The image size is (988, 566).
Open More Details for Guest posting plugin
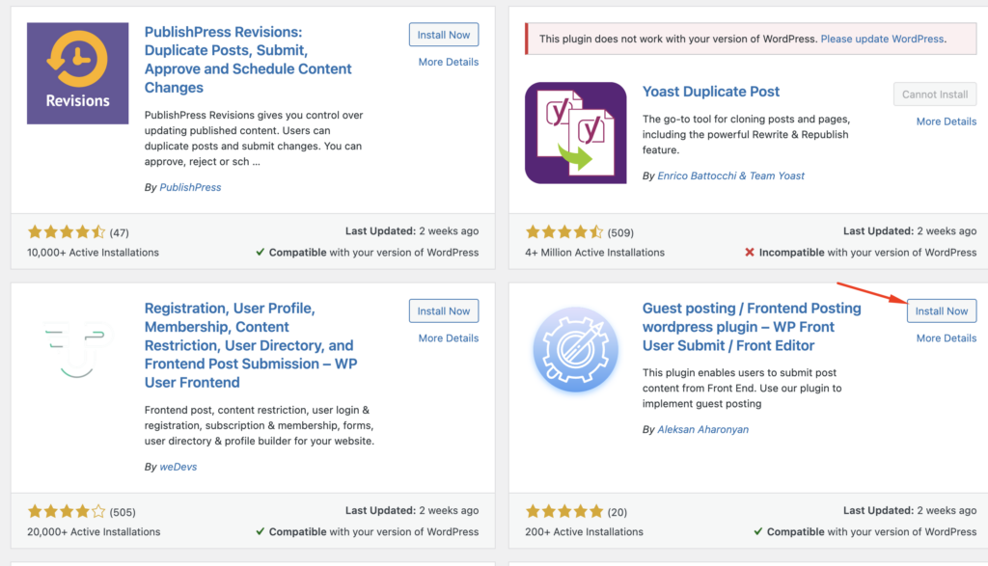[946, 338]
